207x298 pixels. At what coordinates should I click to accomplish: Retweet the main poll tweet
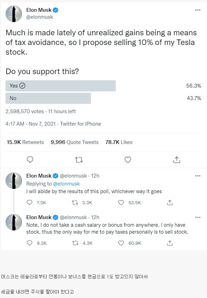coord(79,160)
